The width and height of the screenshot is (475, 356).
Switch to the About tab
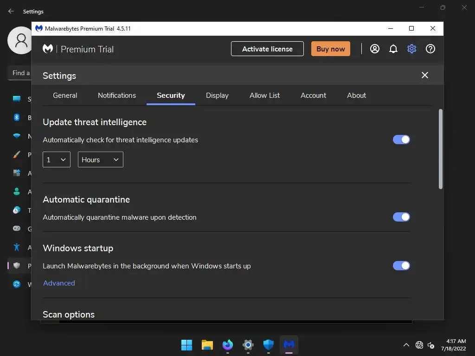coord(357,95)
